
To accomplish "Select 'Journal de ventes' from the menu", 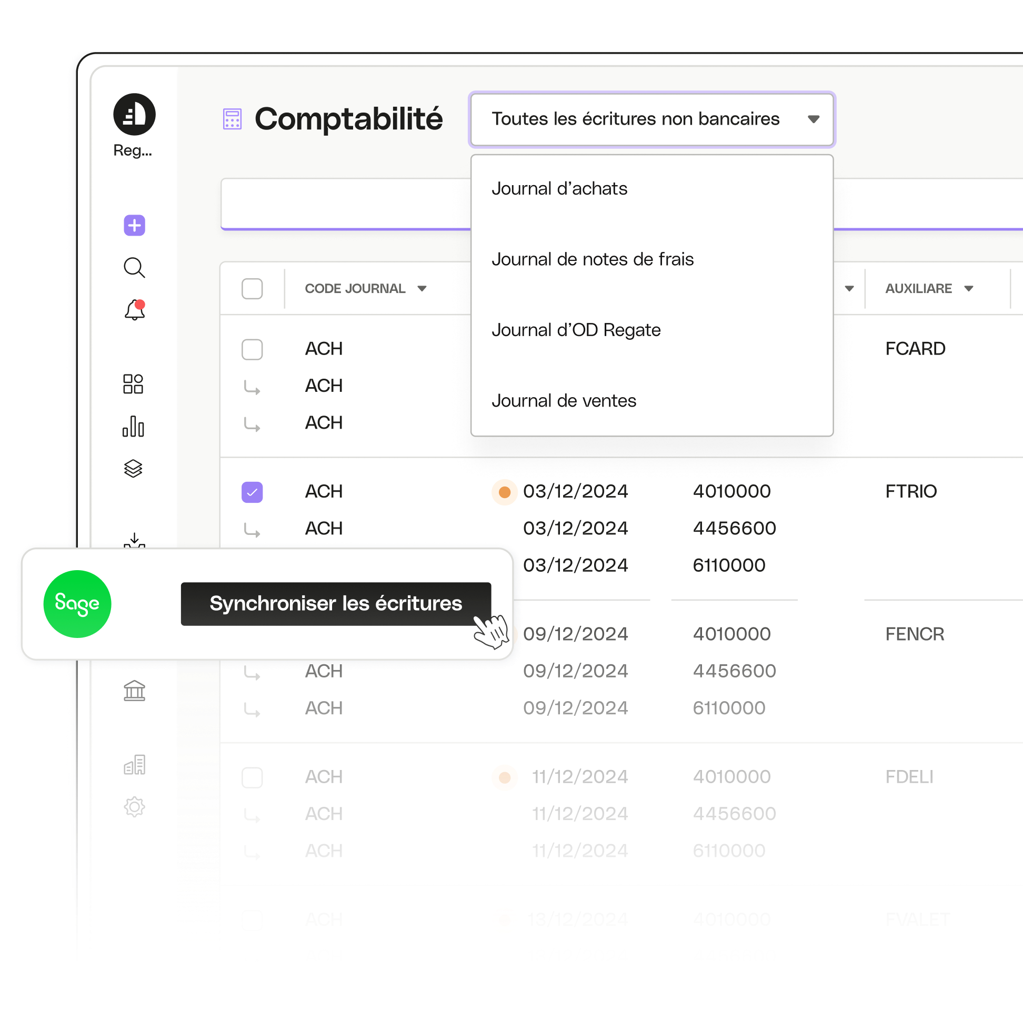I will point(564,400).
